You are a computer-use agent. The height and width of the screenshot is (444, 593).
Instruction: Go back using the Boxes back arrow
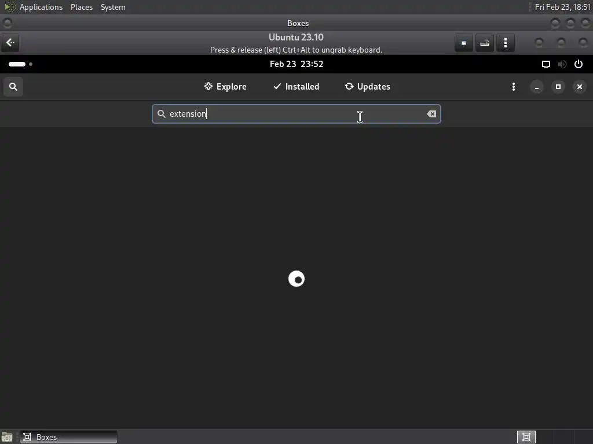(10, 43)
